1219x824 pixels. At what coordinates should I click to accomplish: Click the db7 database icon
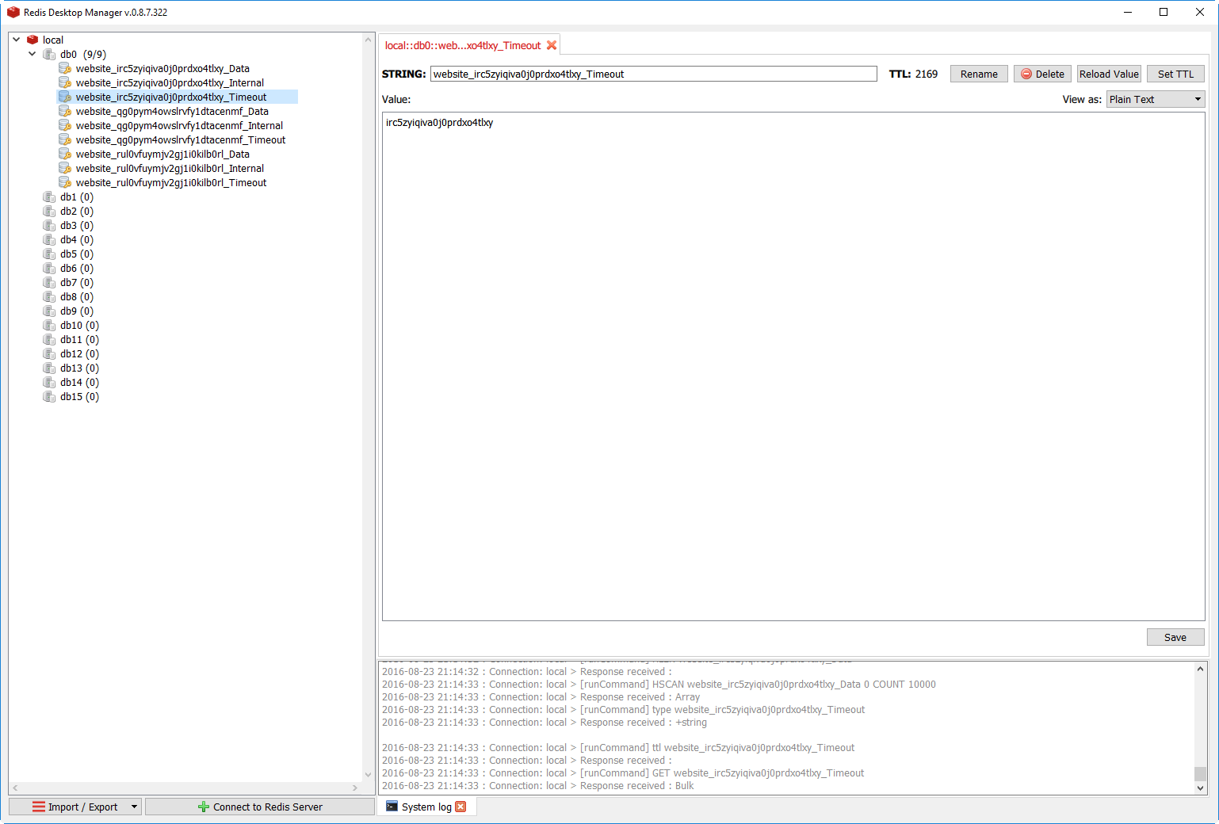point(49,282)
